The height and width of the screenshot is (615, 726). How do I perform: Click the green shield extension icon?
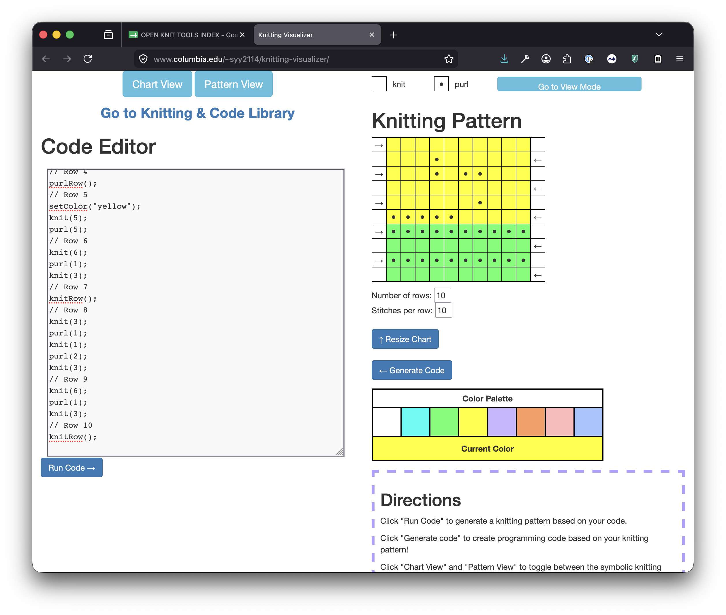pos(634,59)
